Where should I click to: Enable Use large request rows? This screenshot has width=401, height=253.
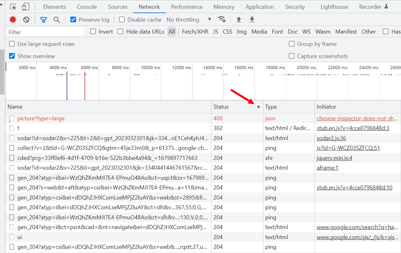coord(12,44)
